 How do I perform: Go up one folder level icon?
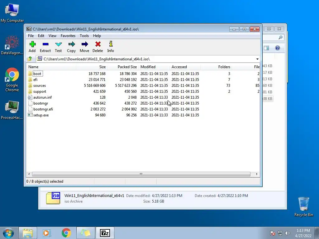30,59
